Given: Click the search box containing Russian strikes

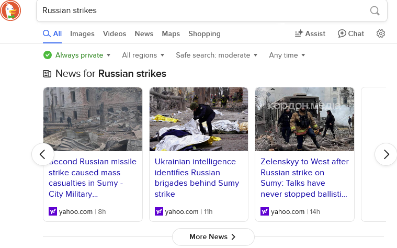Looking at the screenshot, I should coord(212,10).
